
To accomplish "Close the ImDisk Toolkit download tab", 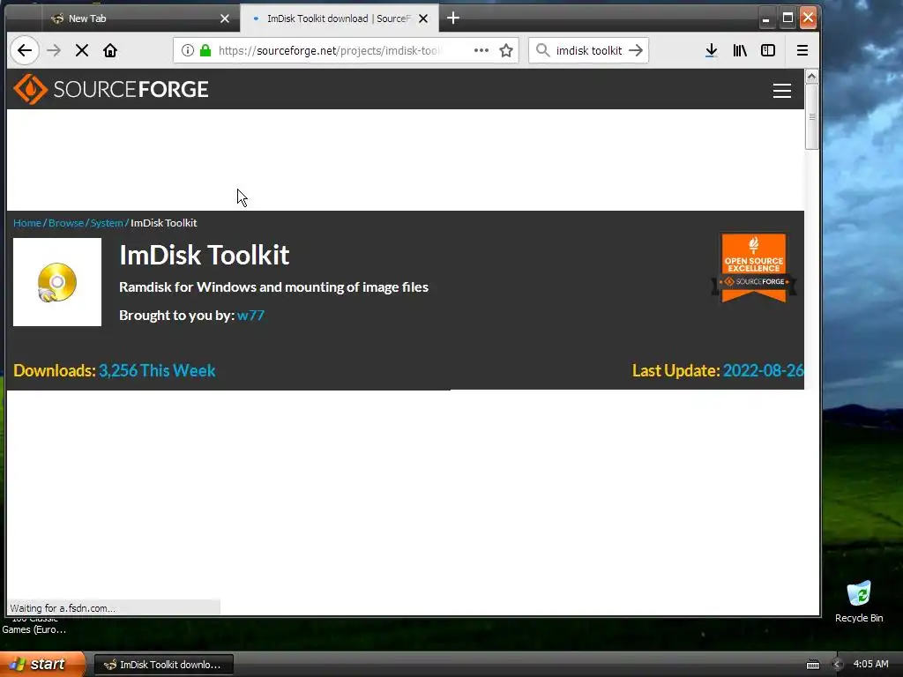I will click(423, 19).
